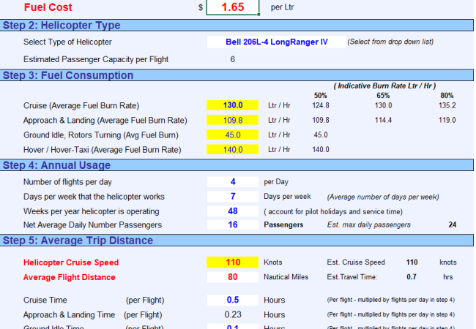Click the Step 2: Helicopter Type header
476x329 pixels.
point(237,25)
